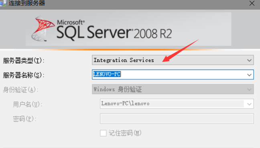This screenshot has width=260, height=148.
Task: Open the 服务器类型 dropdown arrow
Action: tap(249, 60)
